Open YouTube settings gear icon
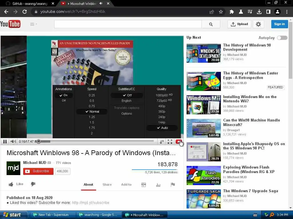 point(258,24)
